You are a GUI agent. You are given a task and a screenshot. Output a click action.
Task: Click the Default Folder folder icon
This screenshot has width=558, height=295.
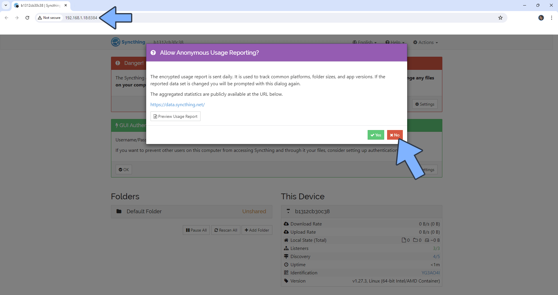119,212
